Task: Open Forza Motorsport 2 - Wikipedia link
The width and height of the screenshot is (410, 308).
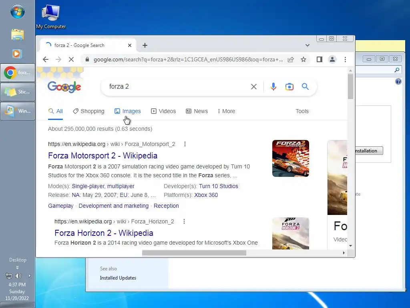Action: point(103,156)
